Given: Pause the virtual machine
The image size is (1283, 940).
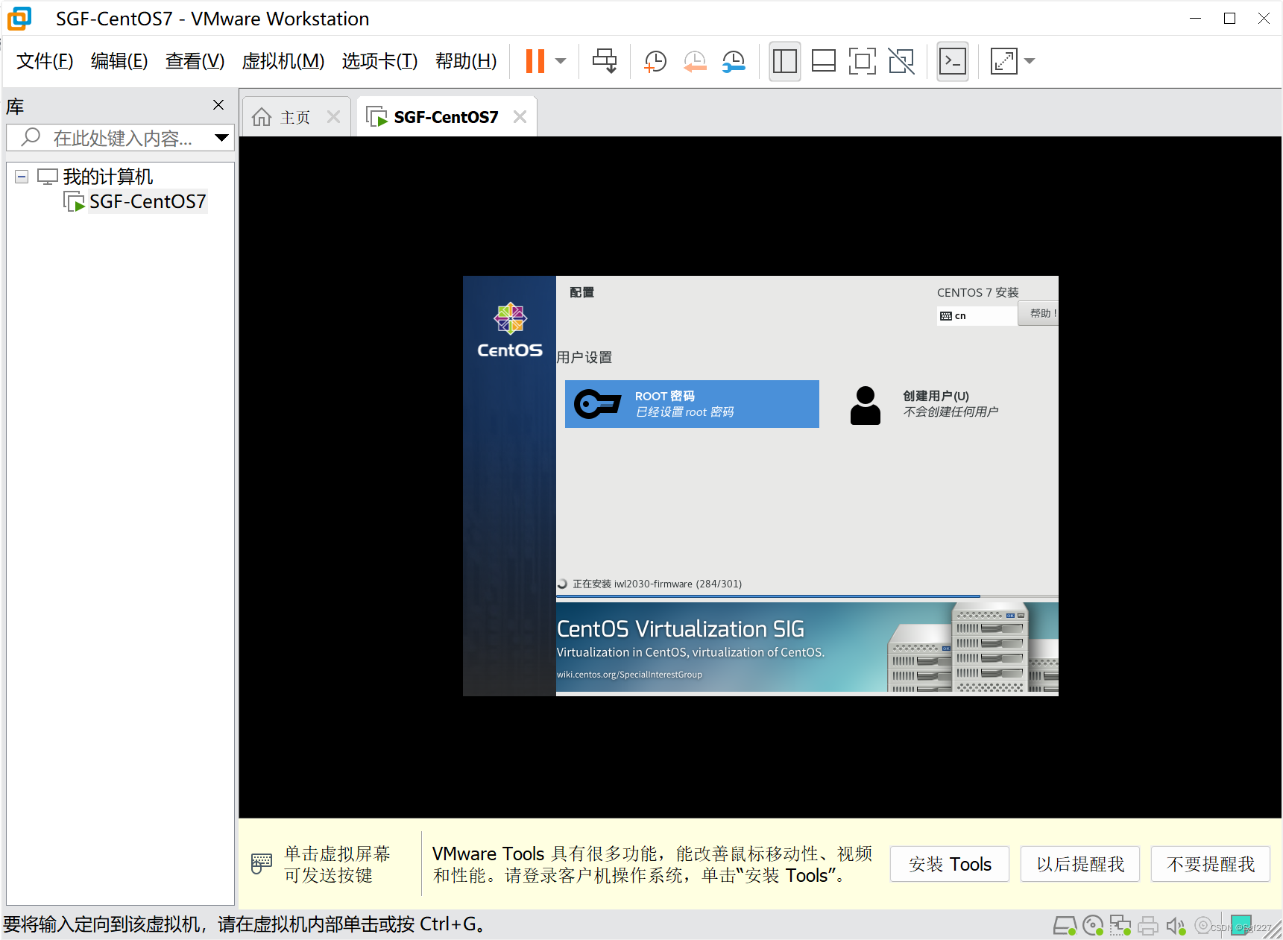Looking at the screenshot, I should tap(535, 61).
